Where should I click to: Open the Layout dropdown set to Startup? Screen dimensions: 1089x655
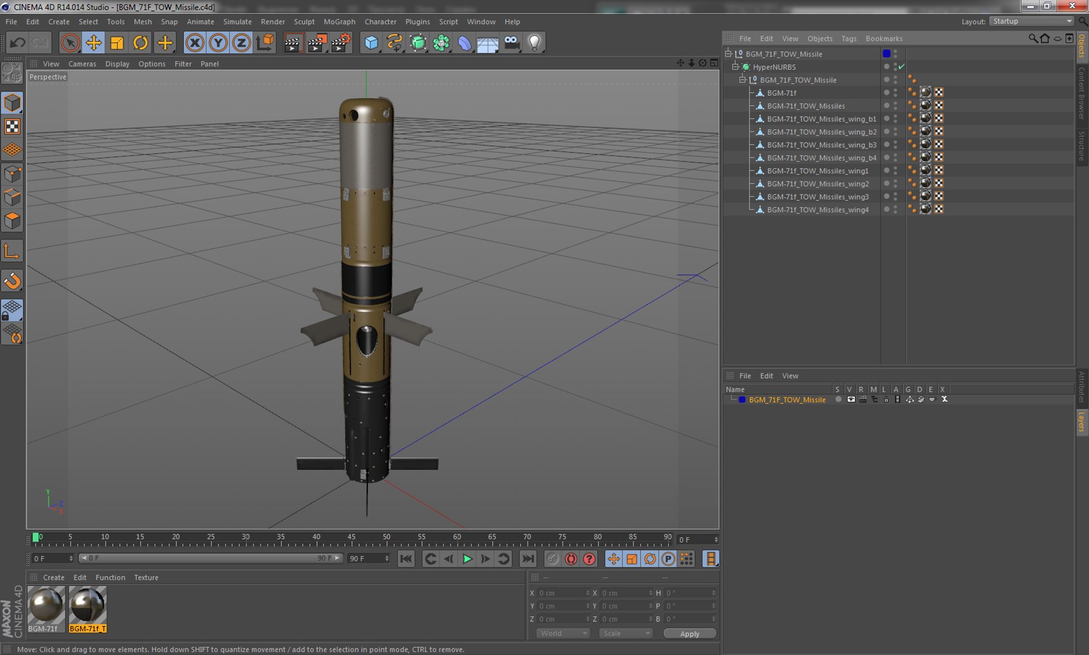point(1031,21)
